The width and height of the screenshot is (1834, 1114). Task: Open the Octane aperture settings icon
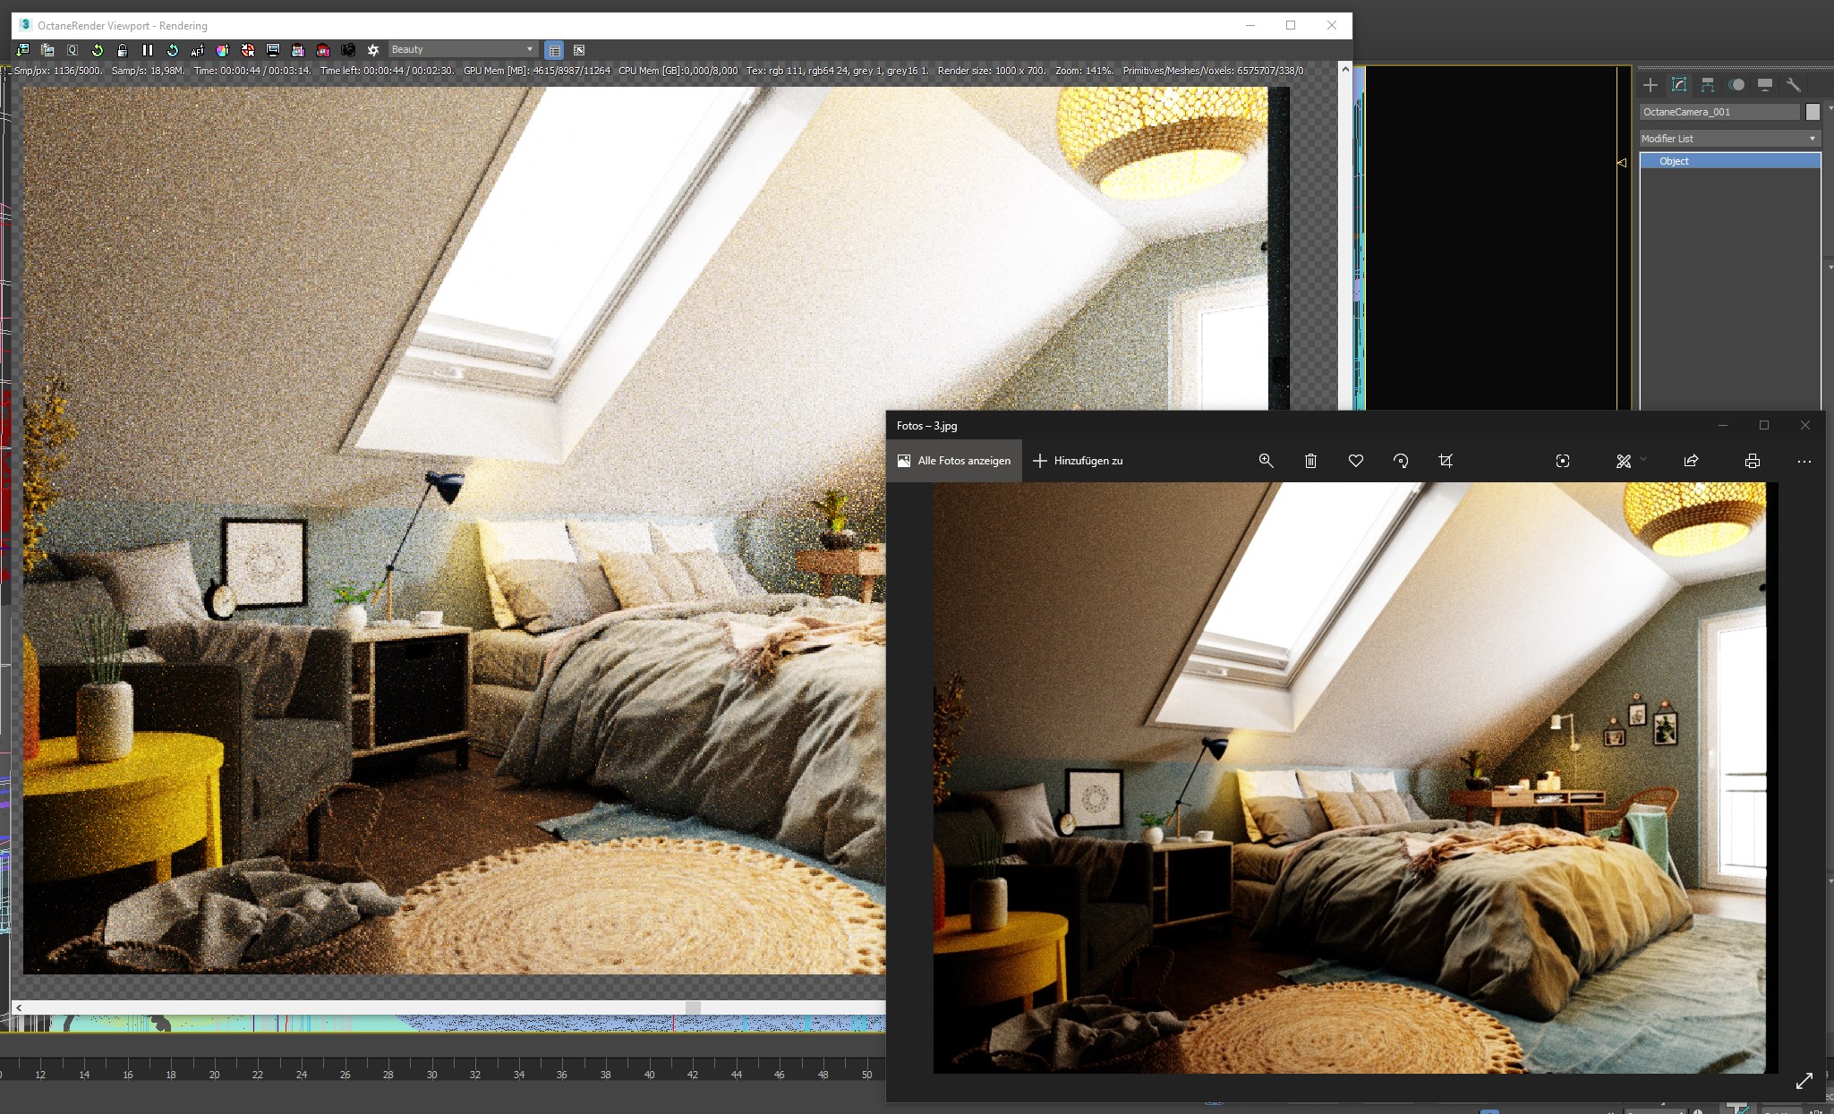click(x=373, y=50)
